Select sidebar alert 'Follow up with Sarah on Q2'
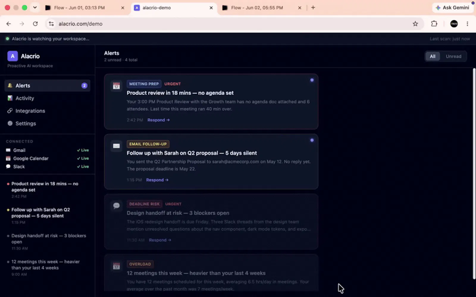The height and width of the screenshot is (297, 476). [x=47, y=216]
